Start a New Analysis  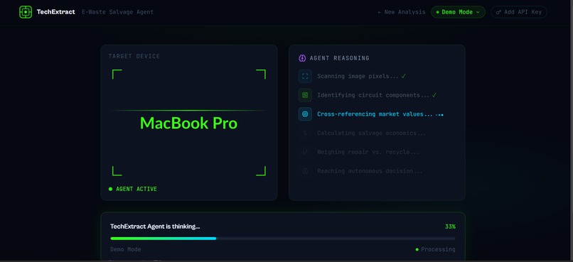(x=402, y=12)
